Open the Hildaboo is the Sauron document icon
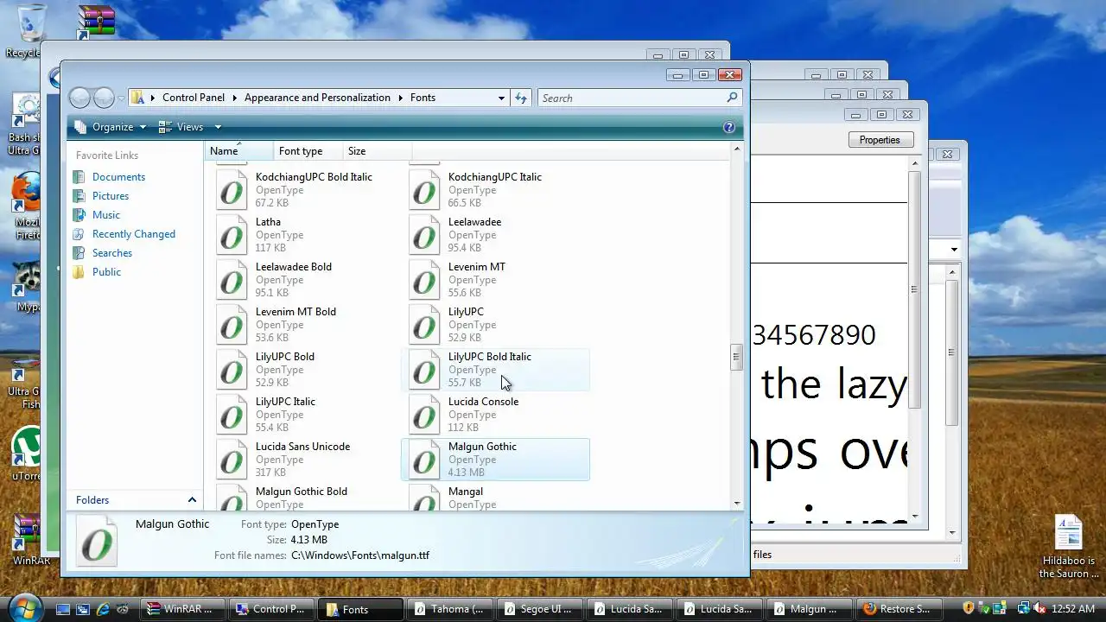This screenshot has height=622, width=1106. 1069,532
